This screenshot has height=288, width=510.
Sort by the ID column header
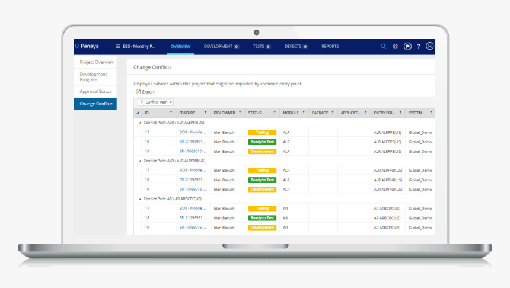click(146, 113)
